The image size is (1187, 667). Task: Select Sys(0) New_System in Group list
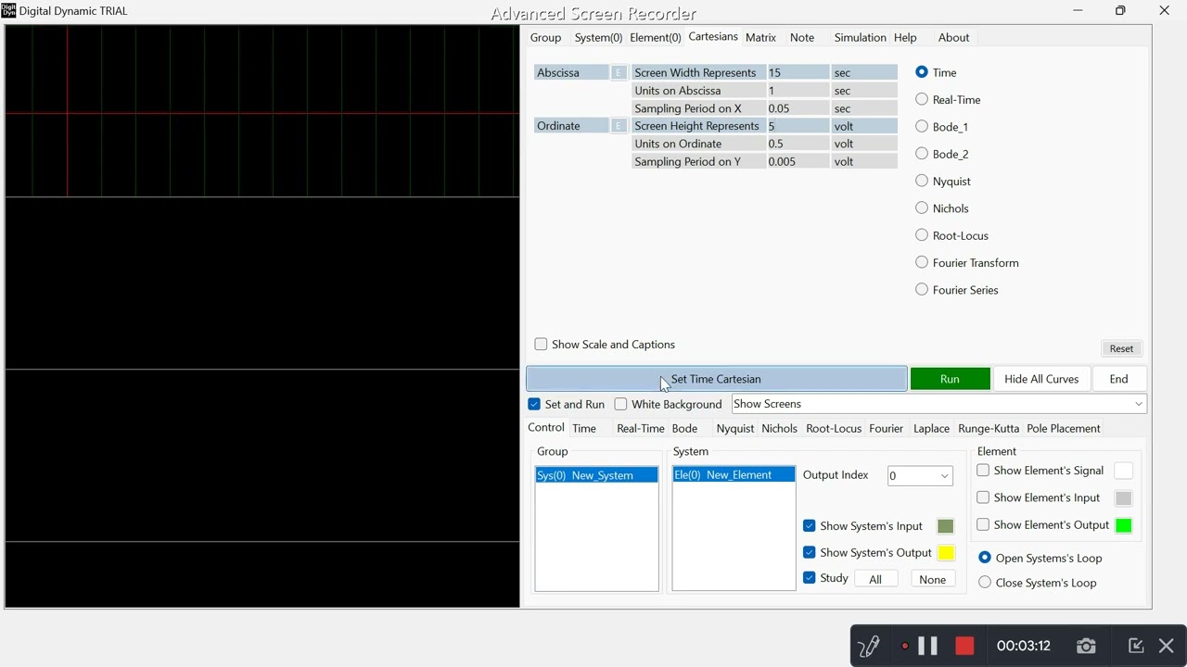(x=596, y=475)
